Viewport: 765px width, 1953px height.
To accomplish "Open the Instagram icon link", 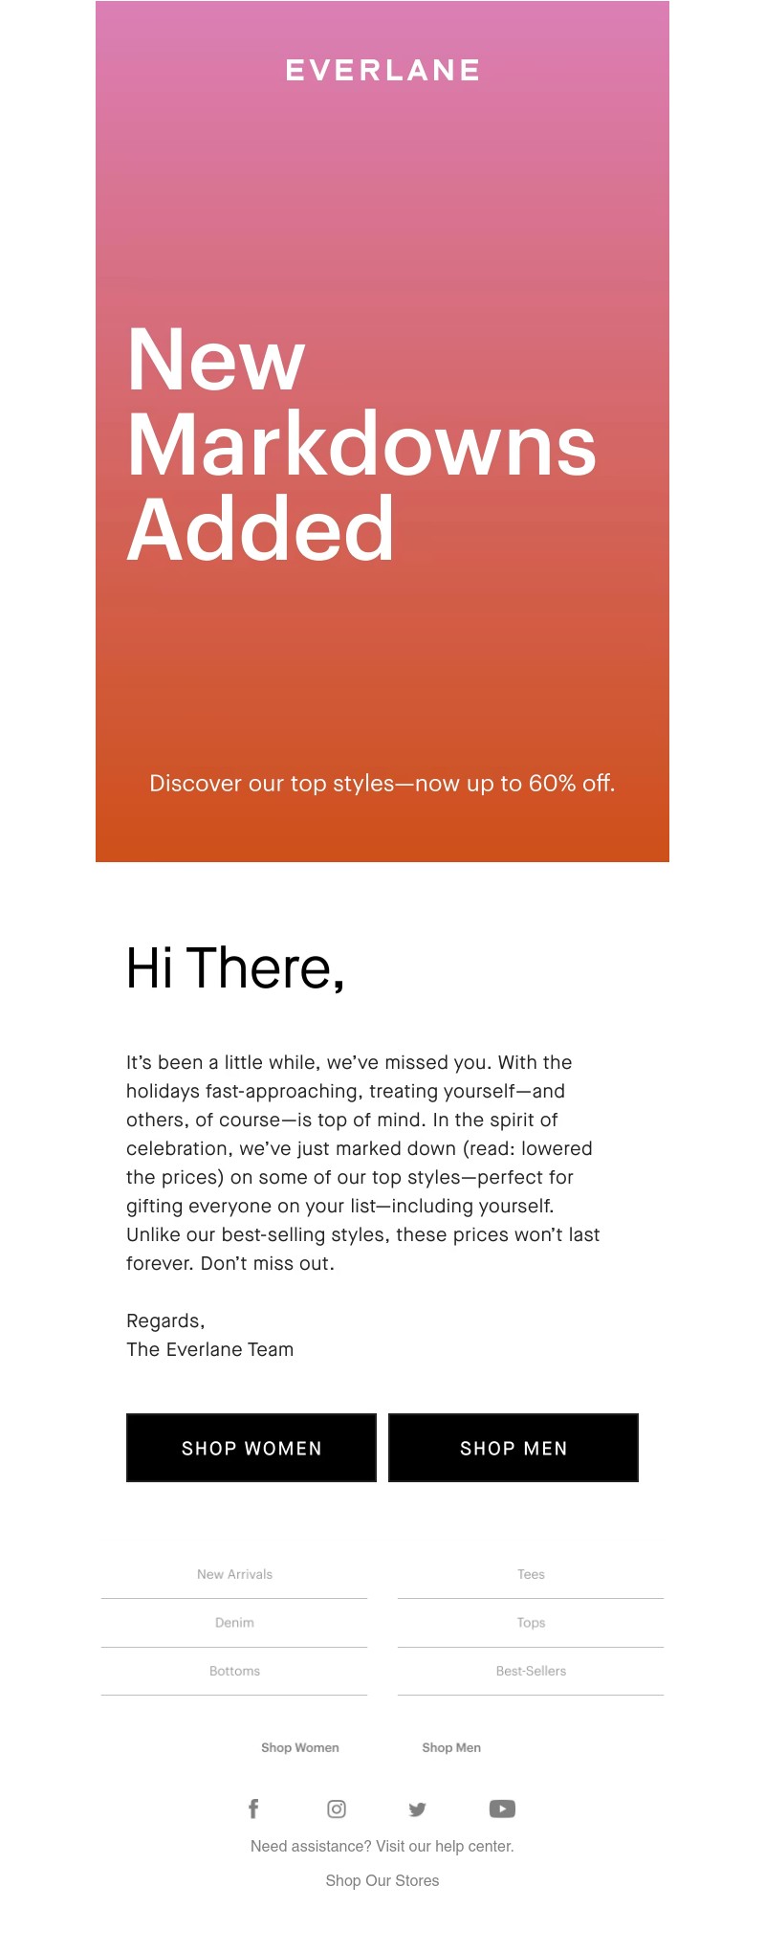I will click(337, 1809).
